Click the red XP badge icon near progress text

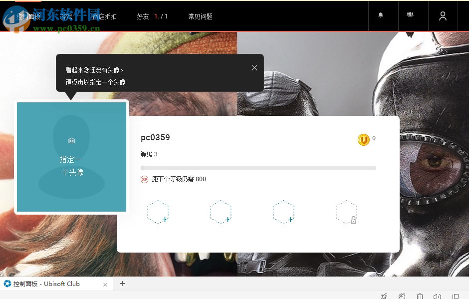[144, 179]
